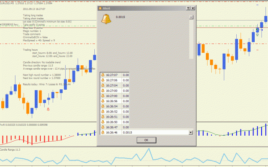Image resolution: width=268 pixels, height=167 pixels.
Task: Click the 'Next high round number = 1.38000' text
Action: [x=42, y=75]
